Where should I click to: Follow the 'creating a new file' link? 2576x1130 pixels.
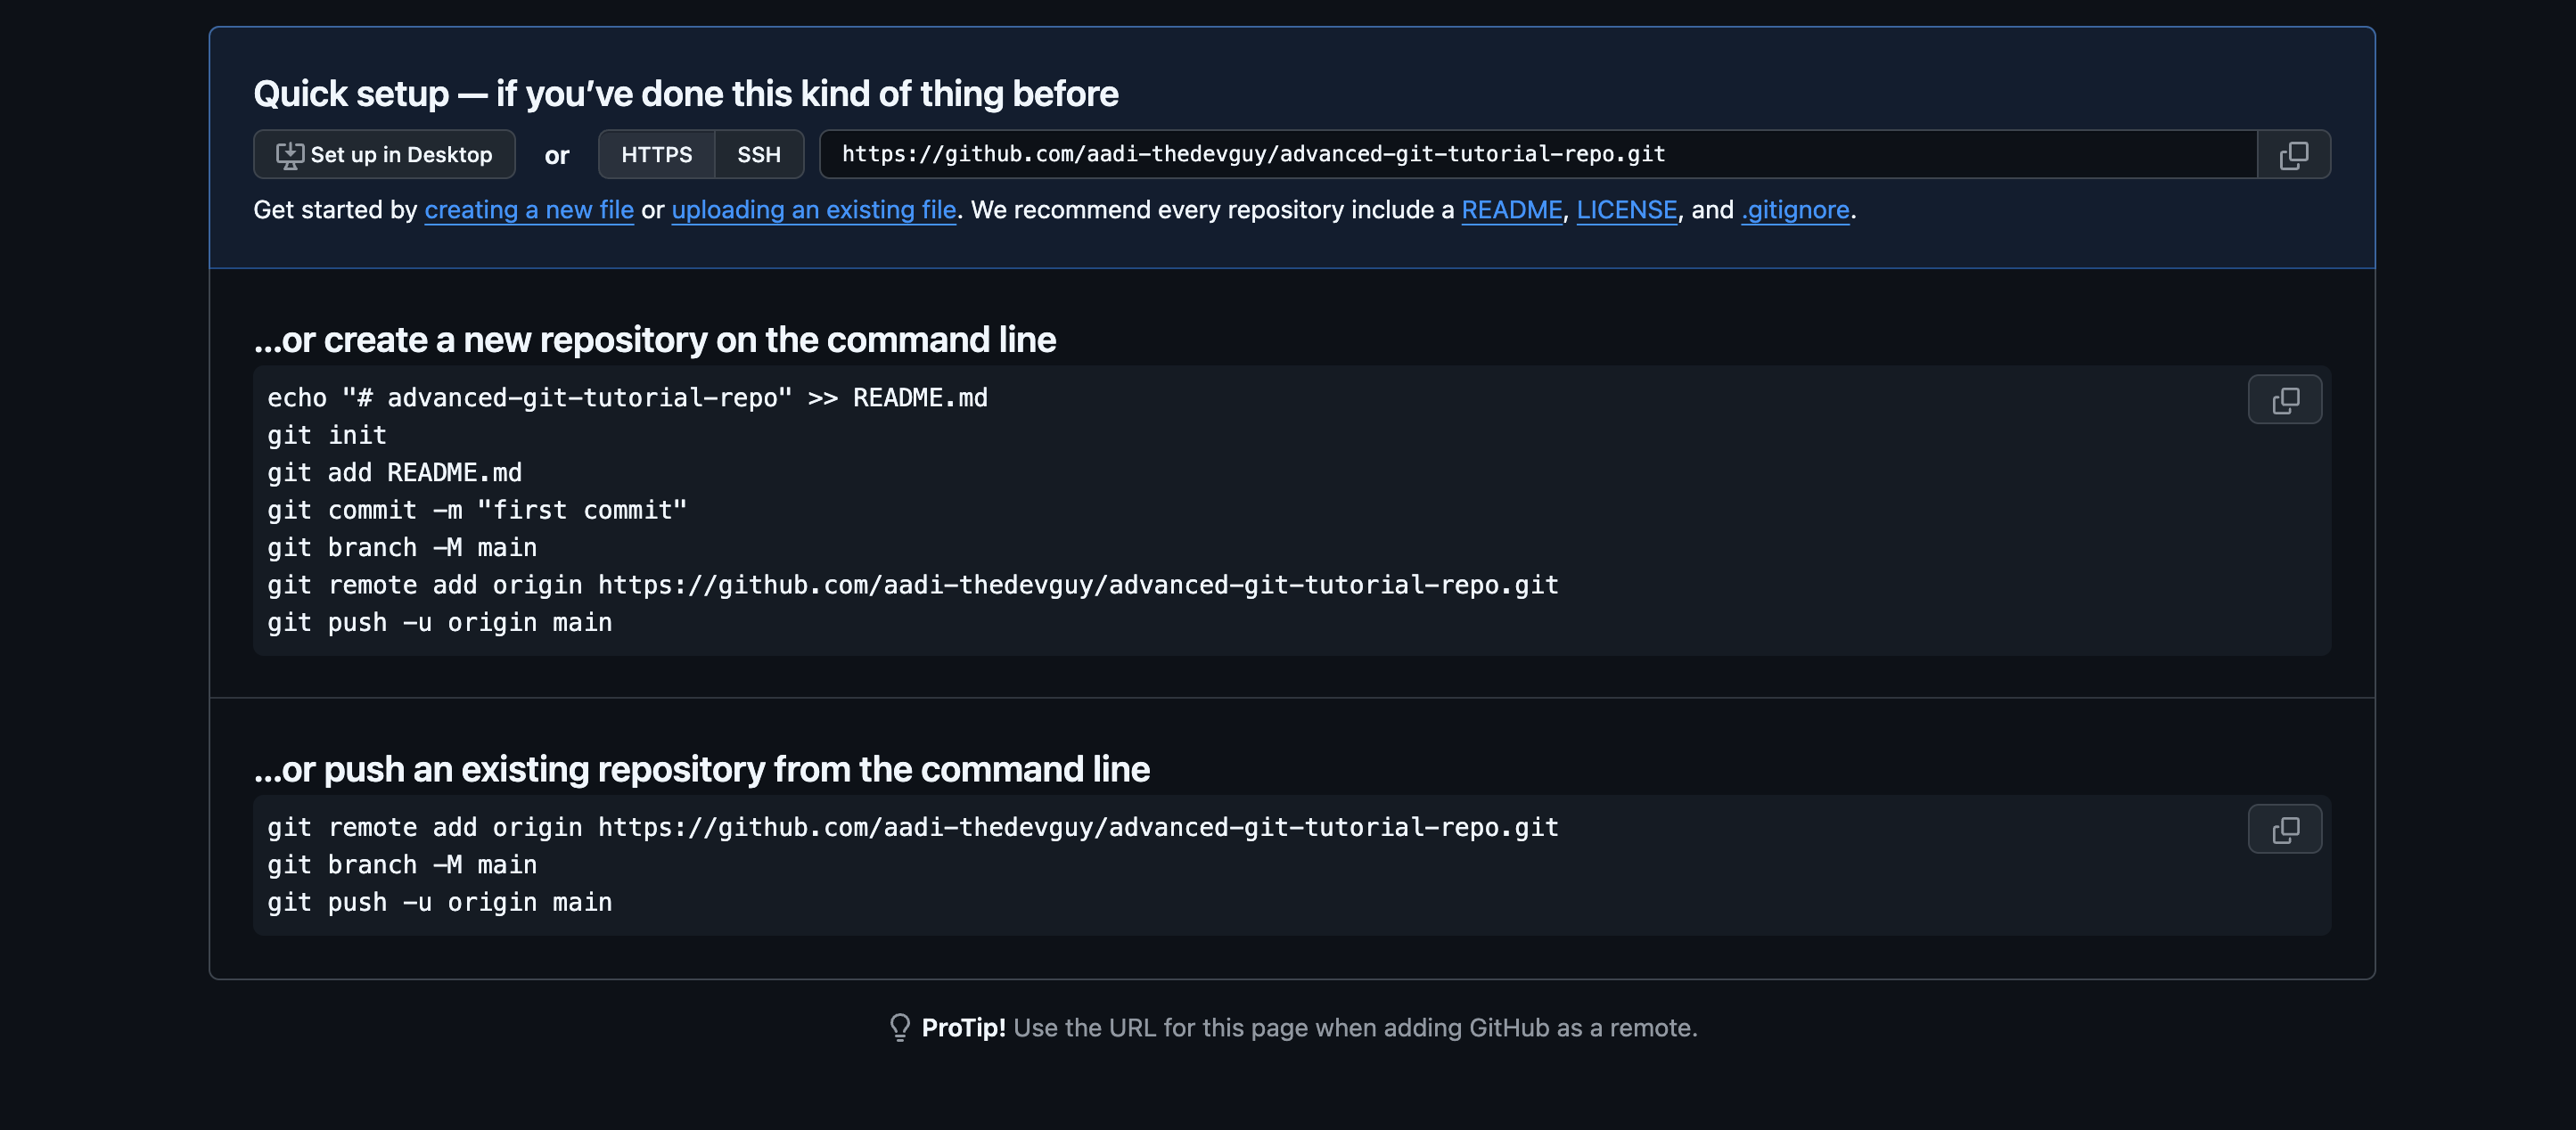[x=529, y=210]
